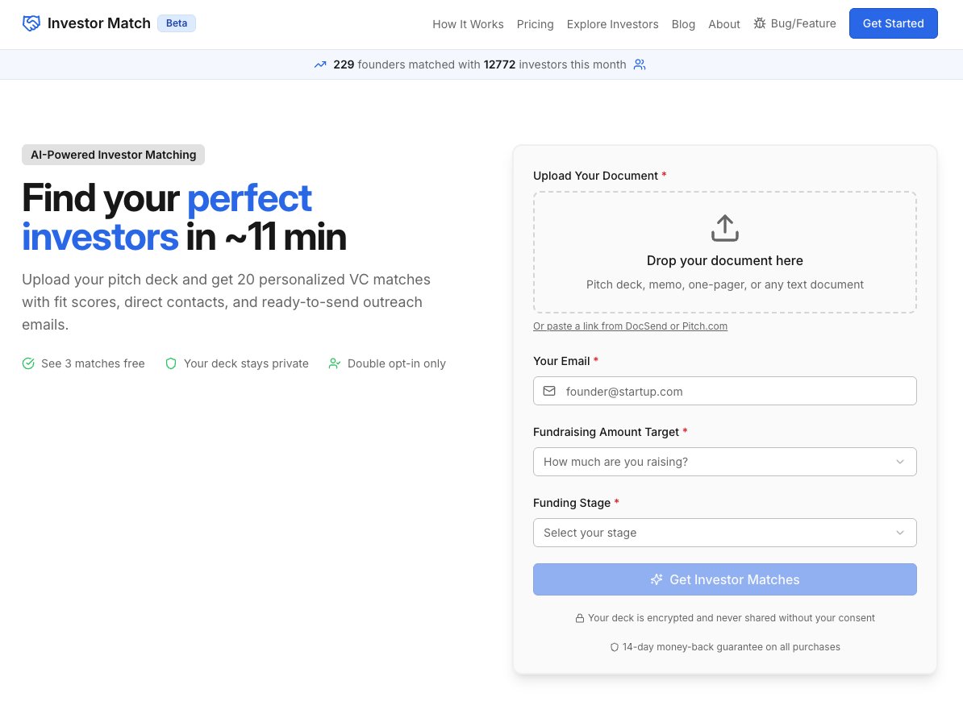
Task: Open the Fundraising Amount Target dropdown
Action: [725, 462]
